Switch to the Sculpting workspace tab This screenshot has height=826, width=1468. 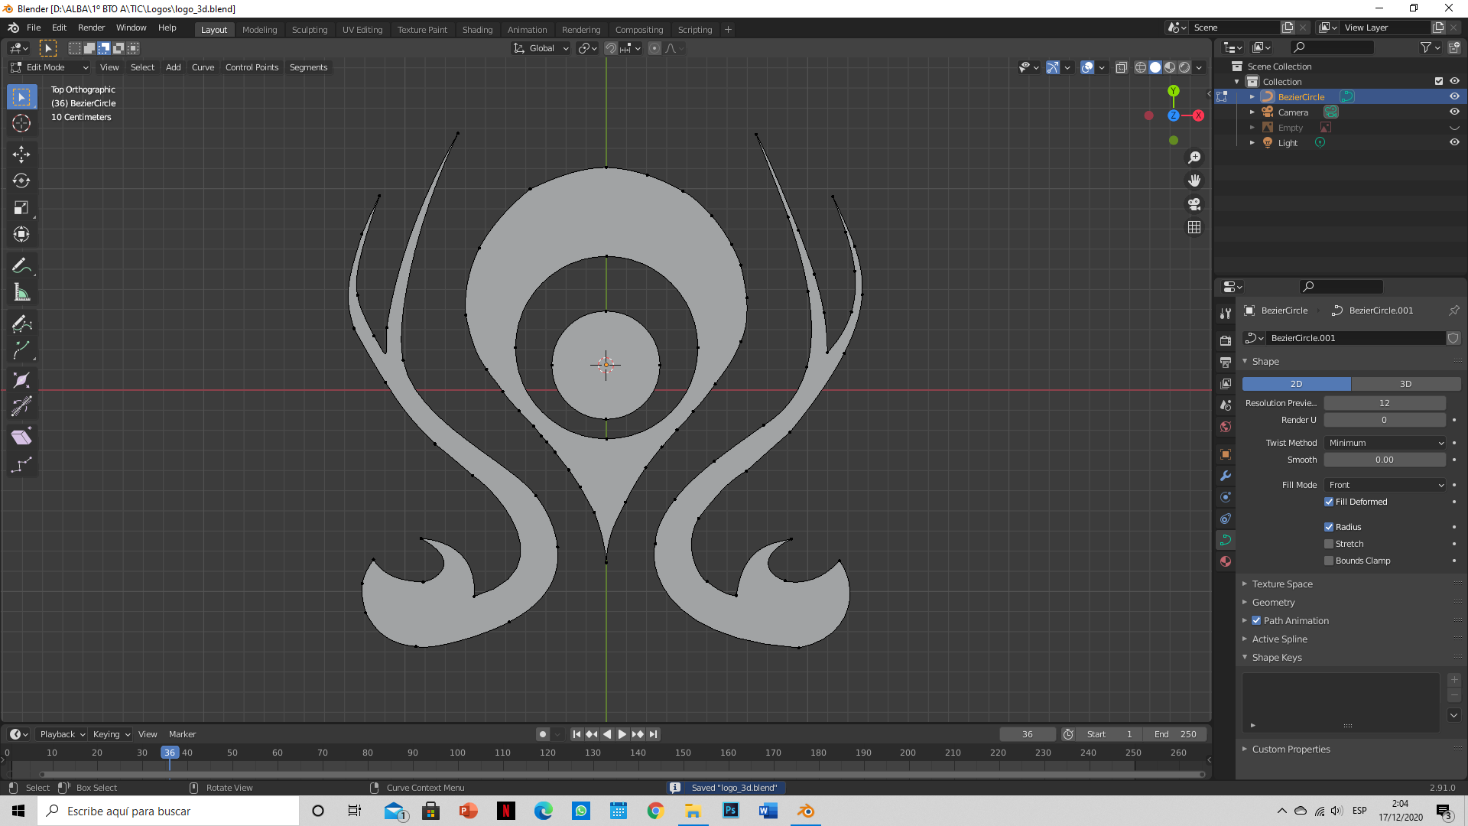310,30
